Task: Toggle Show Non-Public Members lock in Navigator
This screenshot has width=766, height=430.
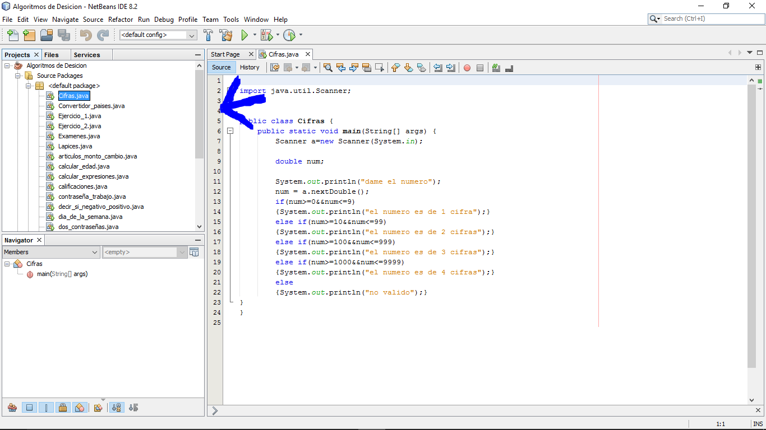Action: coord(63,407)
